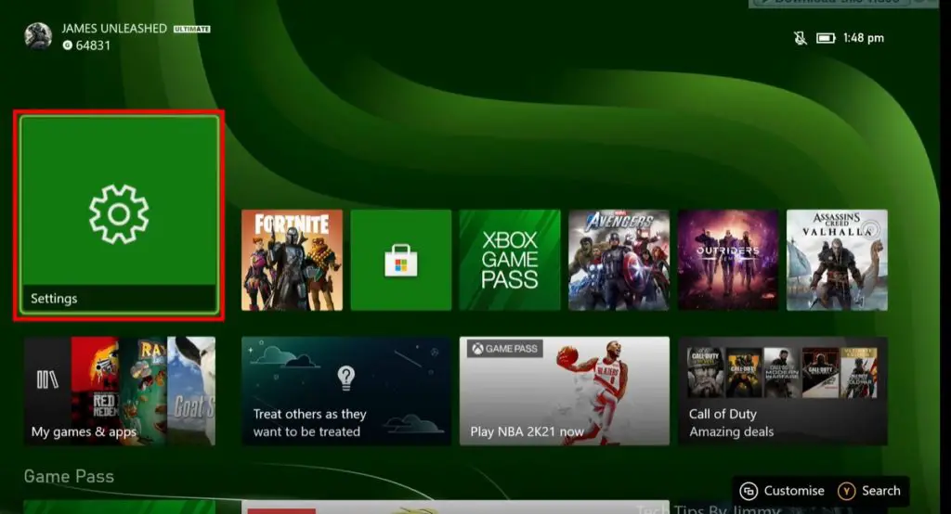The height and width of the screenshot is (514, 951).
Task: Open Call of Duty Amazing deals tile
Action: click(x=782, y=391)
